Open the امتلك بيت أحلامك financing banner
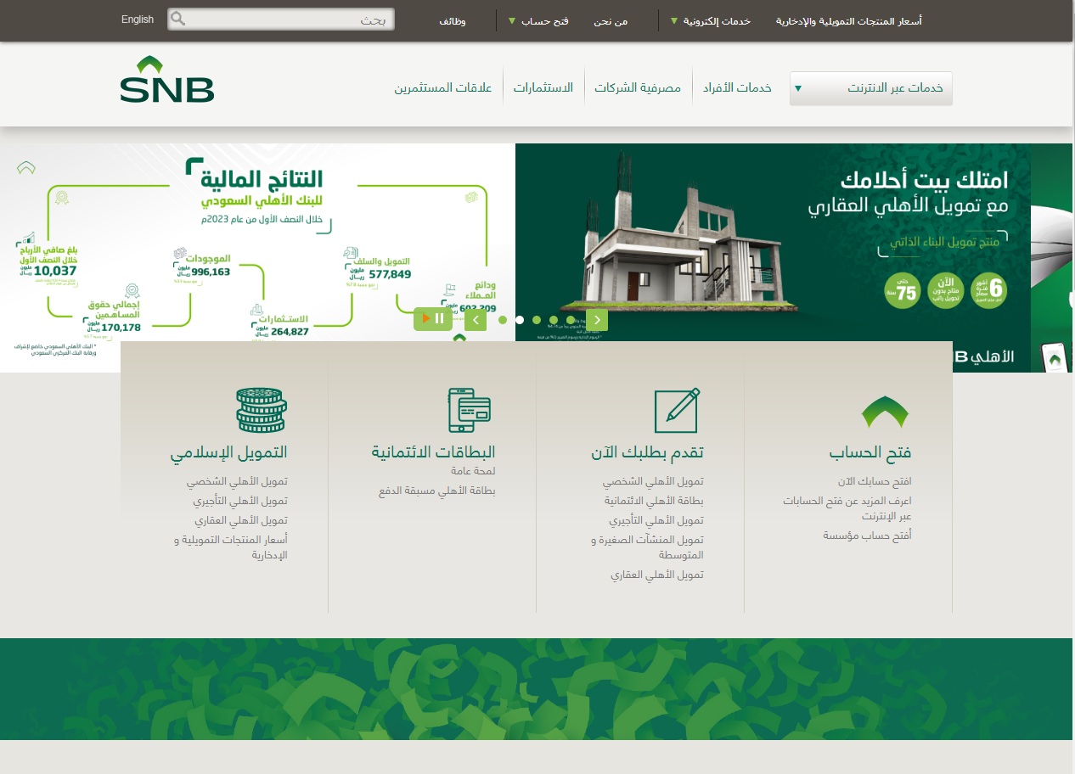The height and width of the screenshot is (774, 1075). 773,258
